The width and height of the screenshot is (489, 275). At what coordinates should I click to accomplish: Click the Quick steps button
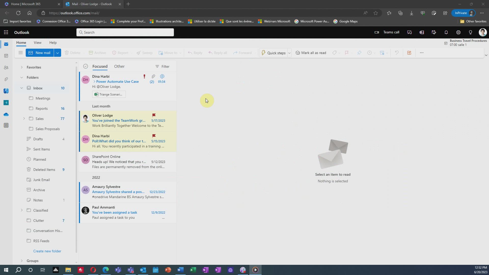pyautogui.click(x=273, y=53)
